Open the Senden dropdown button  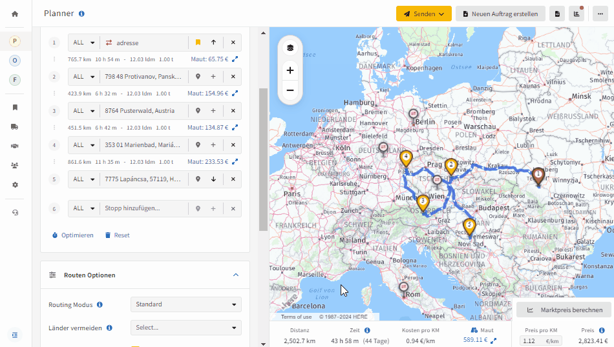coord(424,14)
